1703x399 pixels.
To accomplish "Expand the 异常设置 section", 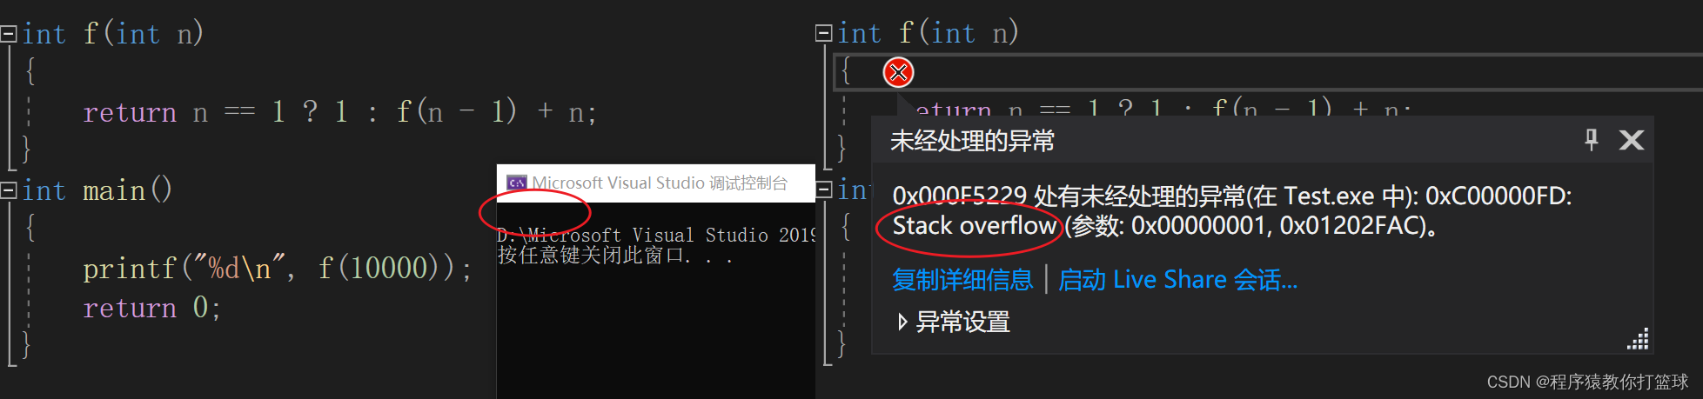I will point(902,323).
